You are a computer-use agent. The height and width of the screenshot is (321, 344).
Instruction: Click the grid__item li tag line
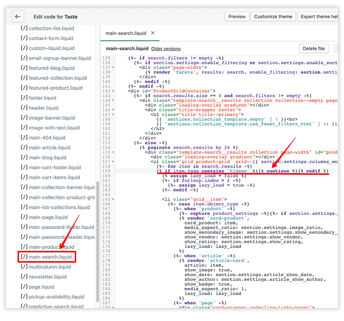(x=194, y=199)
